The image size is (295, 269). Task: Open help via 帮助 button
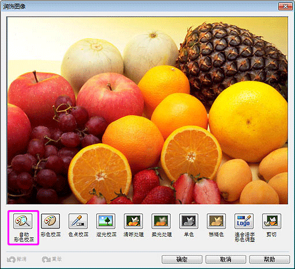(270, 259)
